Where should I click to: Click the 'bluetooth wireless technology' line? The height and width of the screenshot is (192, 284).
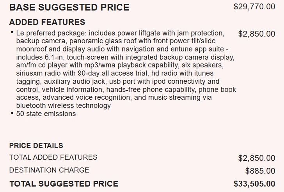pos(64,106)
